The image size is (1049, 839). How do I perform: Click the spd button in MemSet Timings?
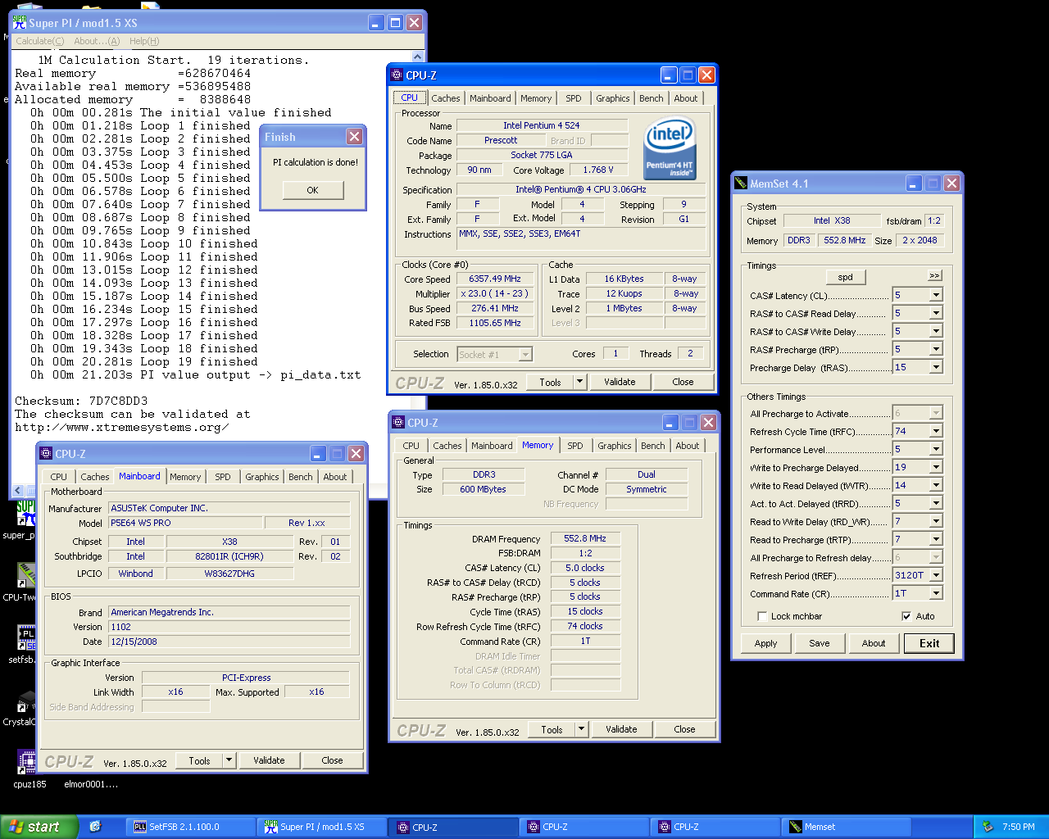coord(845,277)
